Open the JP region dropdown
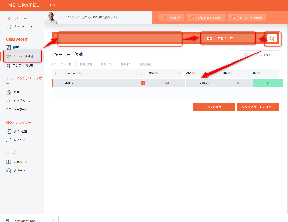The image size is (288, 222). pos(52,5)
